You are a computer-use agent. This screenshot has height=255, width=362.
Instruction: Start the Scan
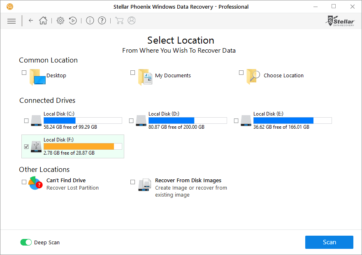click(329, 242)
